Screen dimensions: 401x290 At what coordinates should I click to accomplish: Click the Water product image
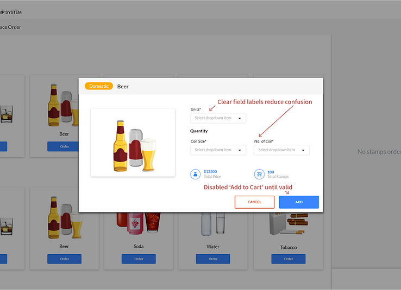tap(213, 223)
